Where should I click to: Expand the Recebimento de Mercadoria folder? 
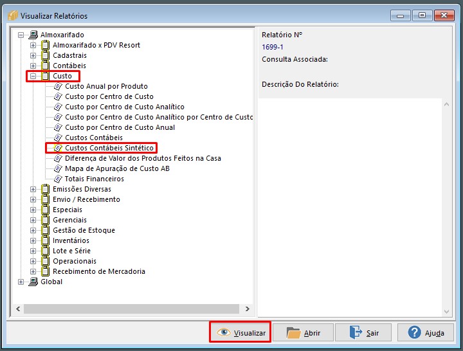(33, 271)
